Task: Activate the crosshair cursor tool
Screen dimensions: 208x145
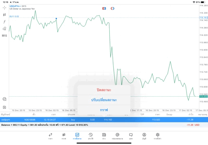Action: pyautogui.click(x=5, y=7)
